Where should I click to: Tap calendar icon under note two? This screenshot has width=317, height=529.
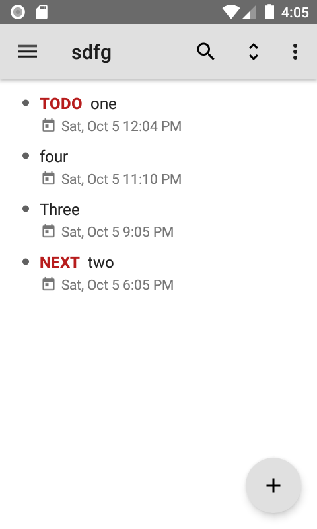click(x=48, y=284)
